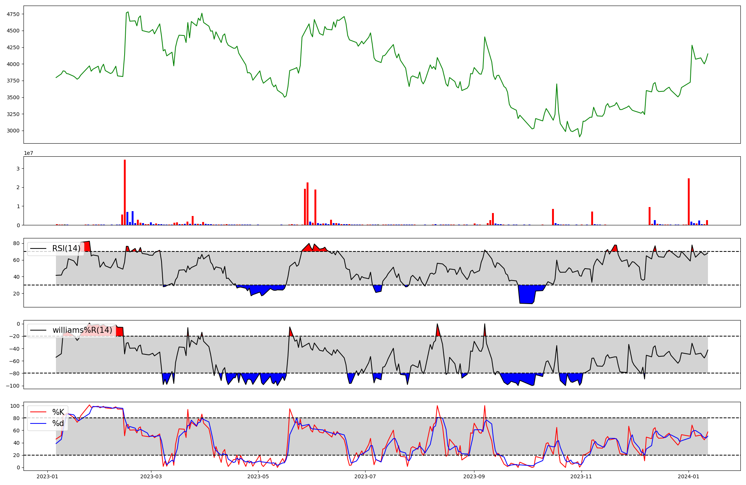Click the 2023-09 x-axis tick label
The width and height of the screenshot is (746, 485).
point(474,476)
